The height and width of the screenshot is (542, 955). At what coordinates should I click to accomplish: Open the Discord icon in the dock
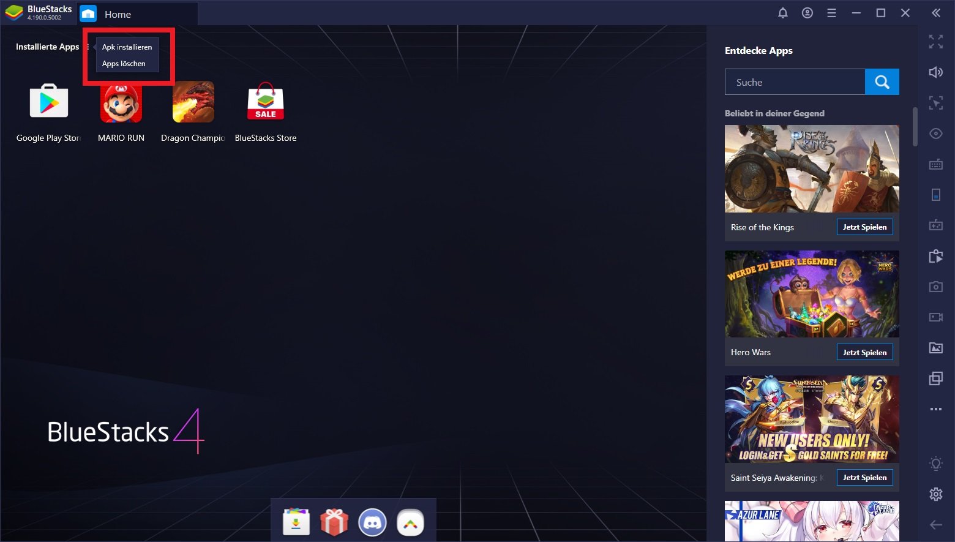pos(372,522)
